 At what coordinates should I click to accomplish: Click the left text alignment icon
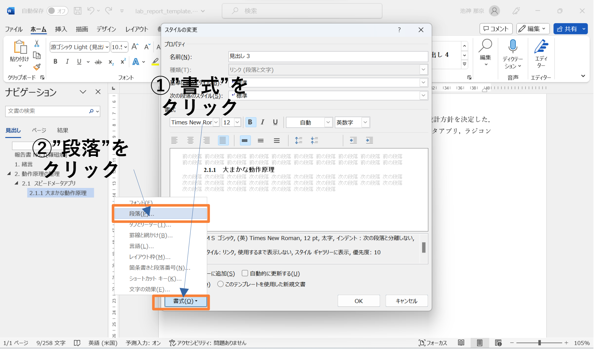click(173, 141)
